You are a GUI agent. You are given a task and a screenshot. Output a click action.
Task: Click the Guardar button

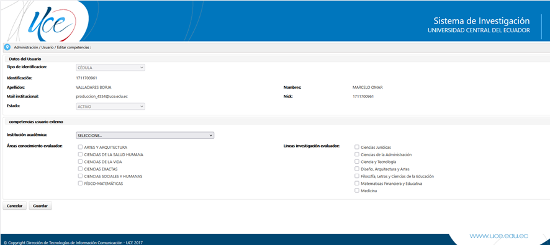tap(40, 206)
